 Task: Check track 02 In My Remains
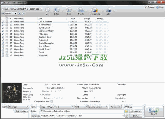(x=7, y=25)
